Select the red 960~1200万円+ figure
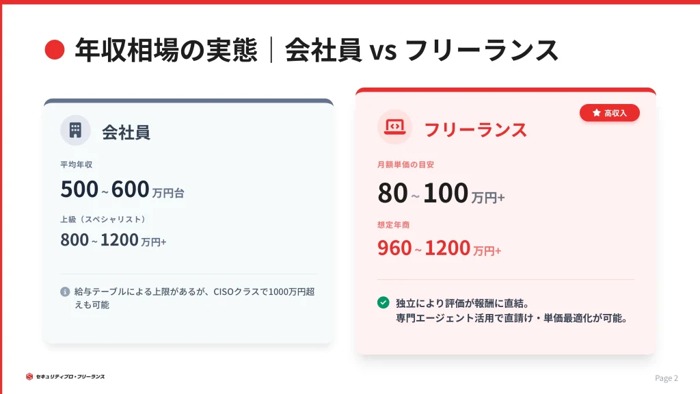The width and height of the screenshot is (700, 394). 439,248
